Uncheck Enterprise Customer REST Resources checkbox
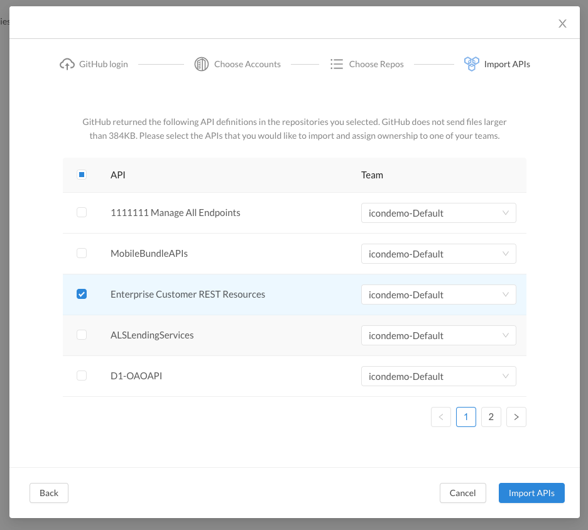The width and height of the screenshot is (588, 530). point(82,295)
